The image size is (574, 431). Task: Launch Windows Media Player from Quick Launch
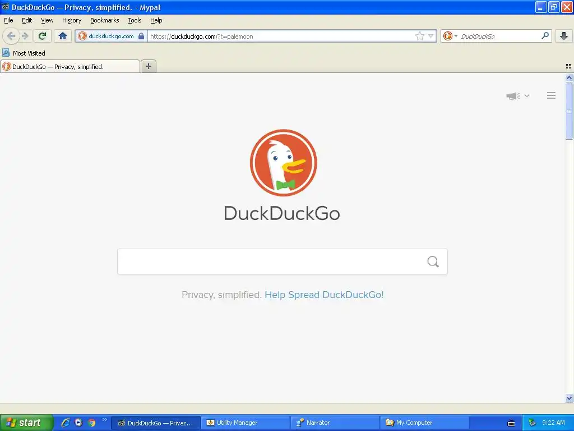pos(78,423)
